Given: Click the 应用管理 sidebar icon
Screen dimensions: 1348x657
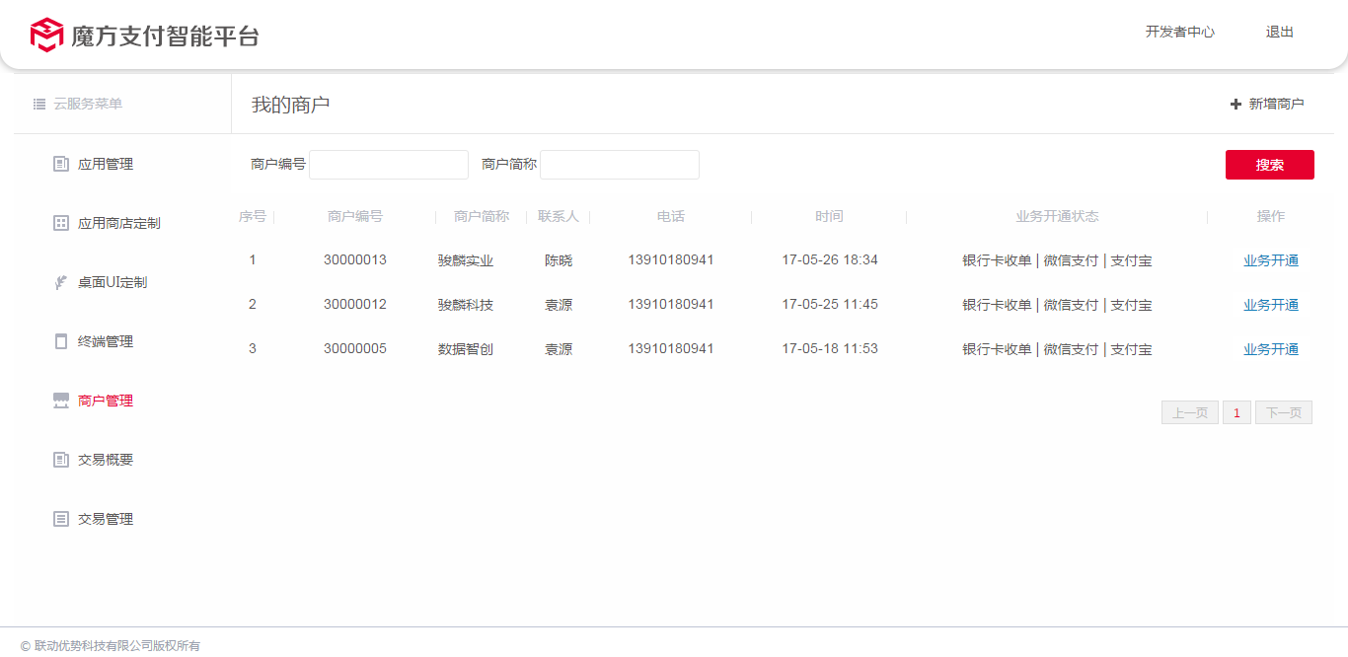Looking at the screenshot, I should (61, 164).
